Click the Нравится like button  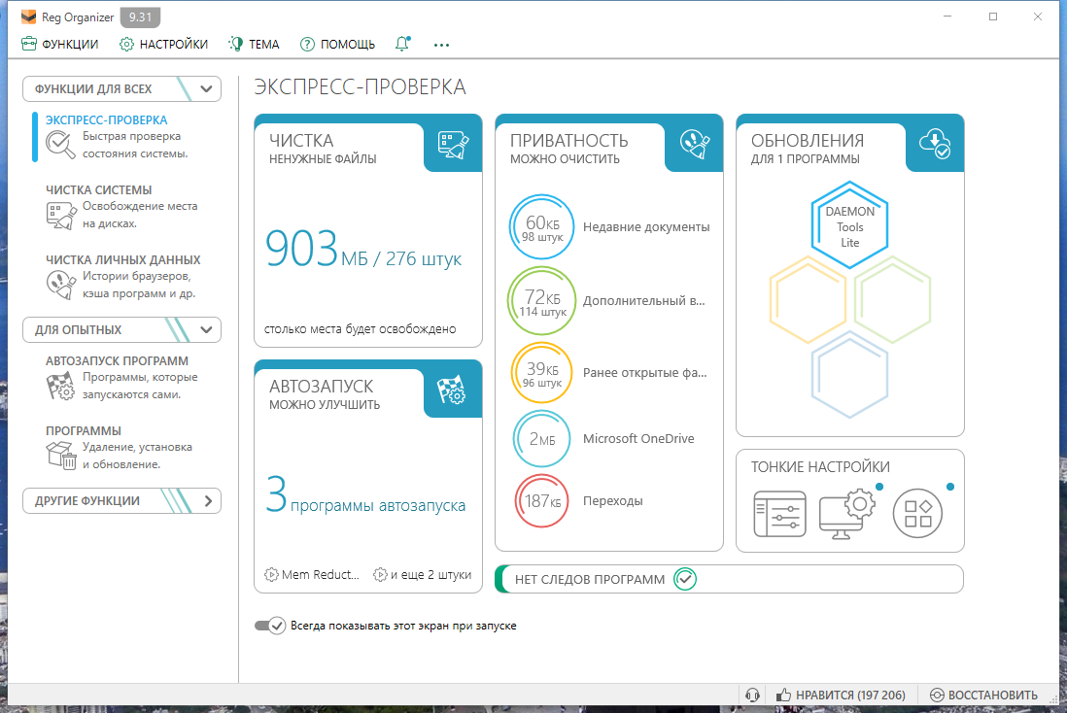(841, 695)
